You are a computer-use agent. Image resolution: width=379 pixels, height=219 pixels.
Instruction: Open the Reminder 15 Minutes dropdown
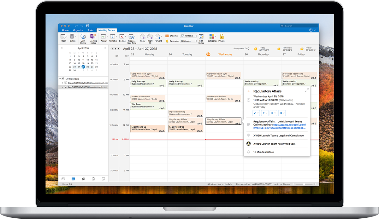click(x=189, y=41)
